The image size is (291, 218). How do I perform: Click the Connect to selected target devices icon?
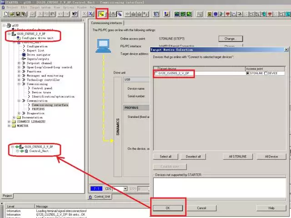(x=102, y=15)
